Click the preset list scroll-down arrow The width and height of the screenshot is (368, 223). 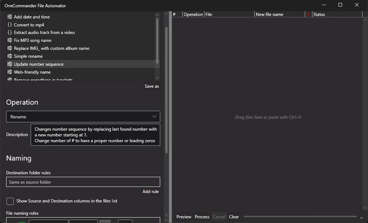click(x=157, y=78)
